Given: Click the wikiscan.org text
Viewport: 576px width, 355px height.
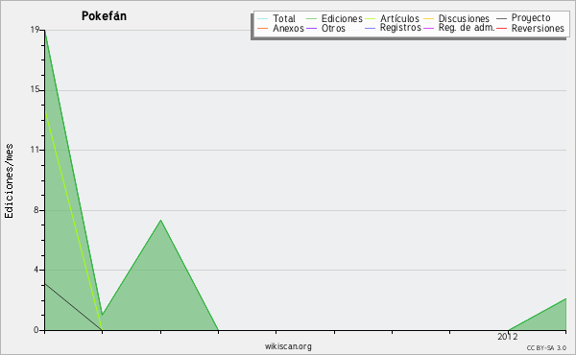Looking at the screenshot, I should (288, 346).
